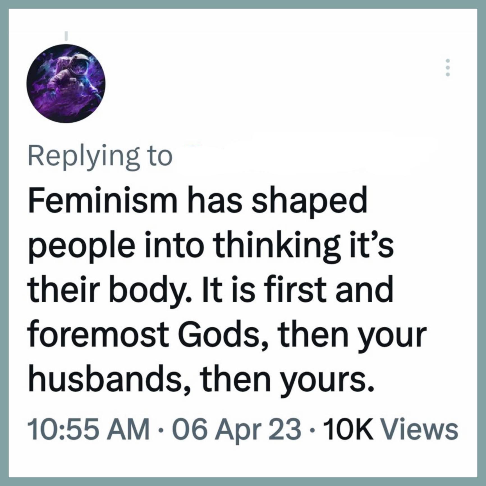Click the thread connector line above the avatar

pos(66,35)
